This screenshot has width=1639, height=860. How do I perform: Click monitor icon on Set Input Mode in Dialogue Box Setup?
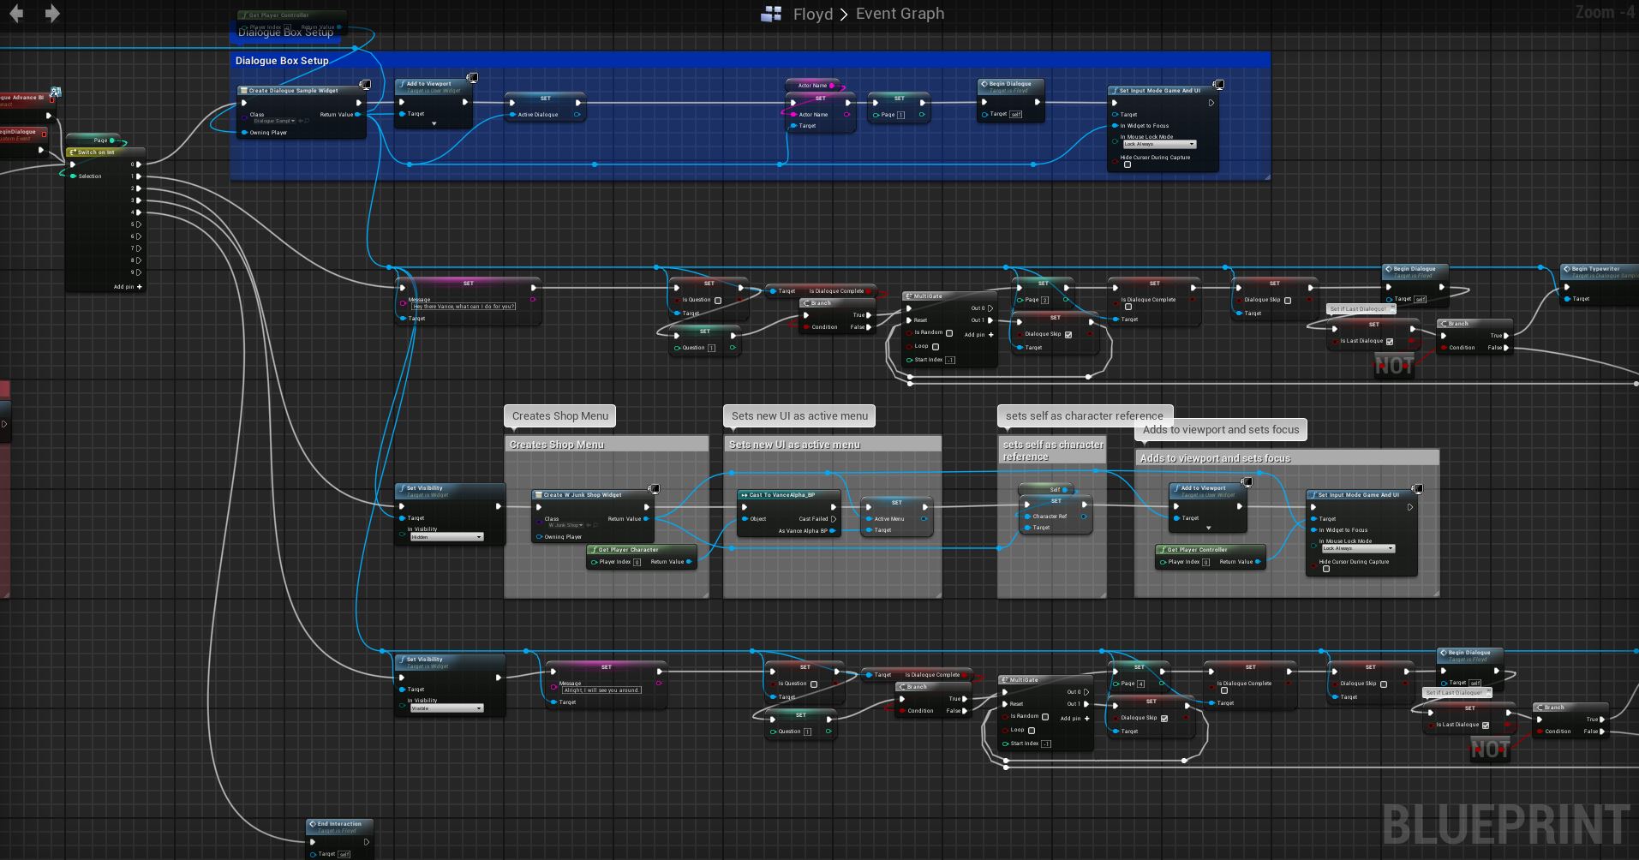click(1218, 84)
